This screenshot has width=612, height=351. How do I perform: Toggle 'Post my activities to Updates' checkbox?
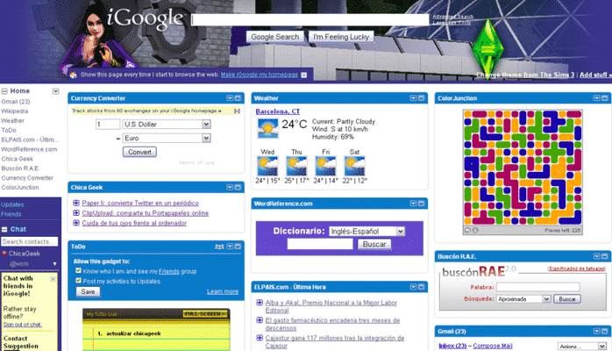click(x=78, y=281)
